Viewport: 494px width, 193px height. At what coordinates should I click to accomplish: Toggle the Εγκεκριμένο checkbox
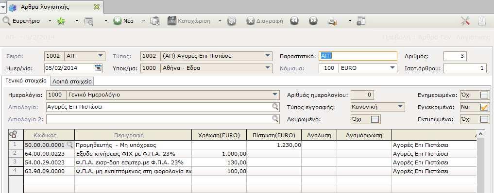click(x=484, y=107)
